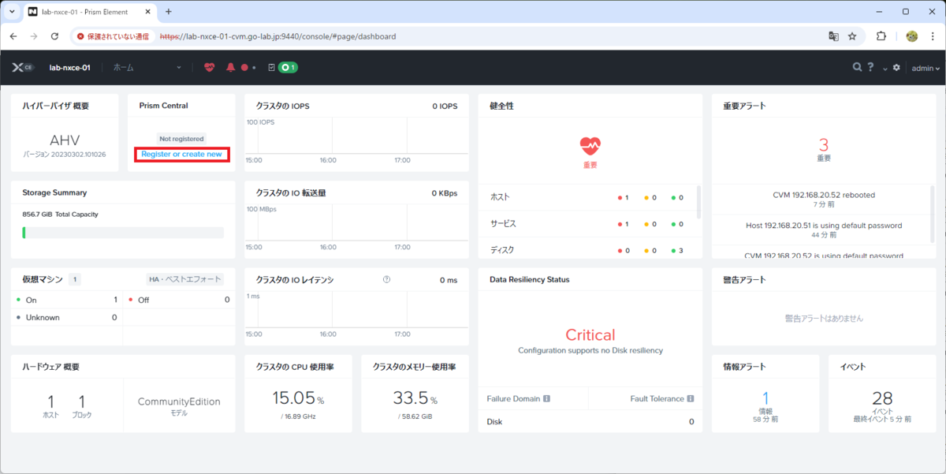946x474 pixels.
Task: Click the large heart icon in 健全性
Action: 590,145
